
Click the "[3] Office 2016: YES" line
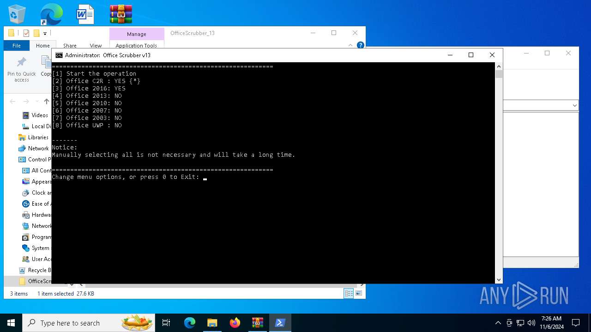point(89,89)
